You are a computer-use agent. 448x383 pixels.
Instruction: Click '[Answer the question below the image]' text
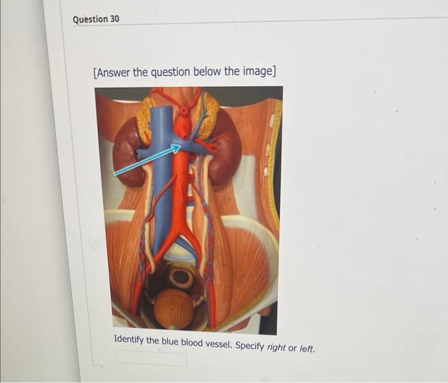185,72
